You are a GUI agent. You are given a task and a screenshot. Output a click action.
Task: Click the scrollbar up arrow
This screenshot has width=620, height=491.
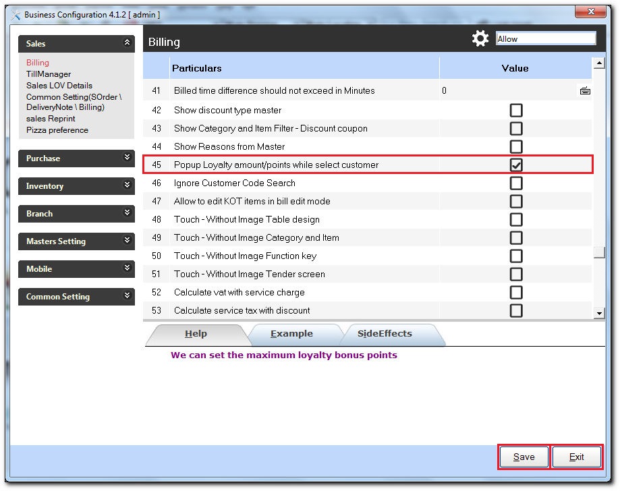[x=600, y=63]
